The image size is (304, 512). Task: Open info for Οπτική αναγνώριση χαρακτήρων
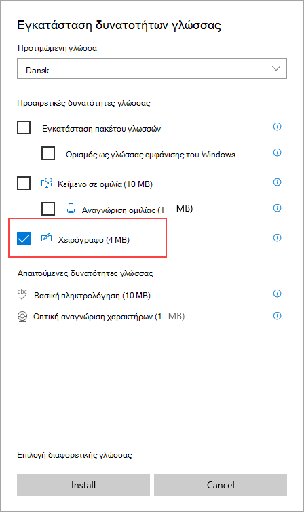[277, 316]
